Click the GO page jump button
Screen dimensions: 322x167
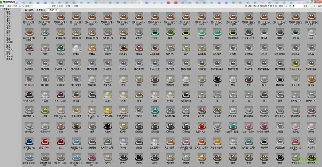305,6
